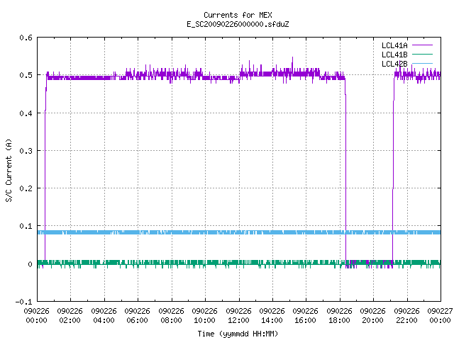The image size is (454, 340).
Task: Click the purple LCL41A legend line sample
Action: [x=422, y=45]
